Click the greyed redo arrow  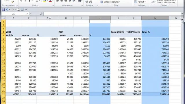[x=13, y=10]
